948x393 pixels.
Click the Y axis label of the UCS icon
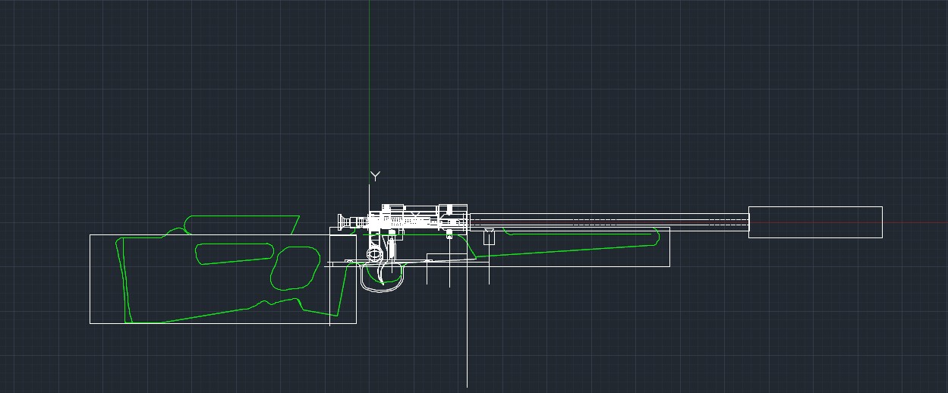pos(375,176)
